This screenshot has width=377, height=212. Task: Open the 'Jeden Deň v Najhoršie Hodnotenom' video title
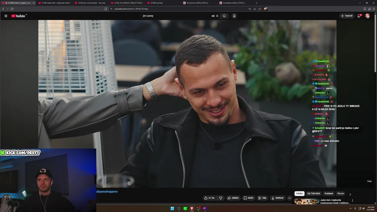335,202
